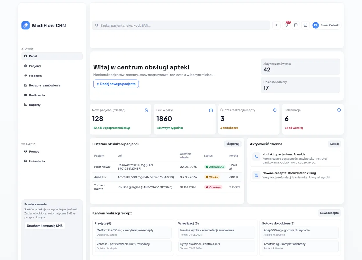Viewport: 362px width, 260px height.
Task: Open Magazyn in the sidebar
Action: 52,76
